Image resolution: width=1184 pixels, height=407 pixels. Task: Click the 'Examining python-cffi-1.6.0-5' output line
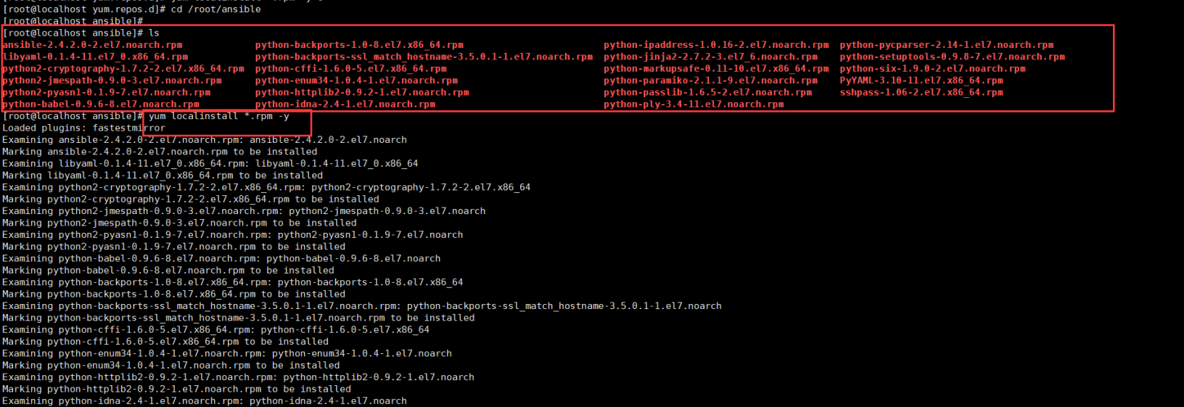point(216,330)
